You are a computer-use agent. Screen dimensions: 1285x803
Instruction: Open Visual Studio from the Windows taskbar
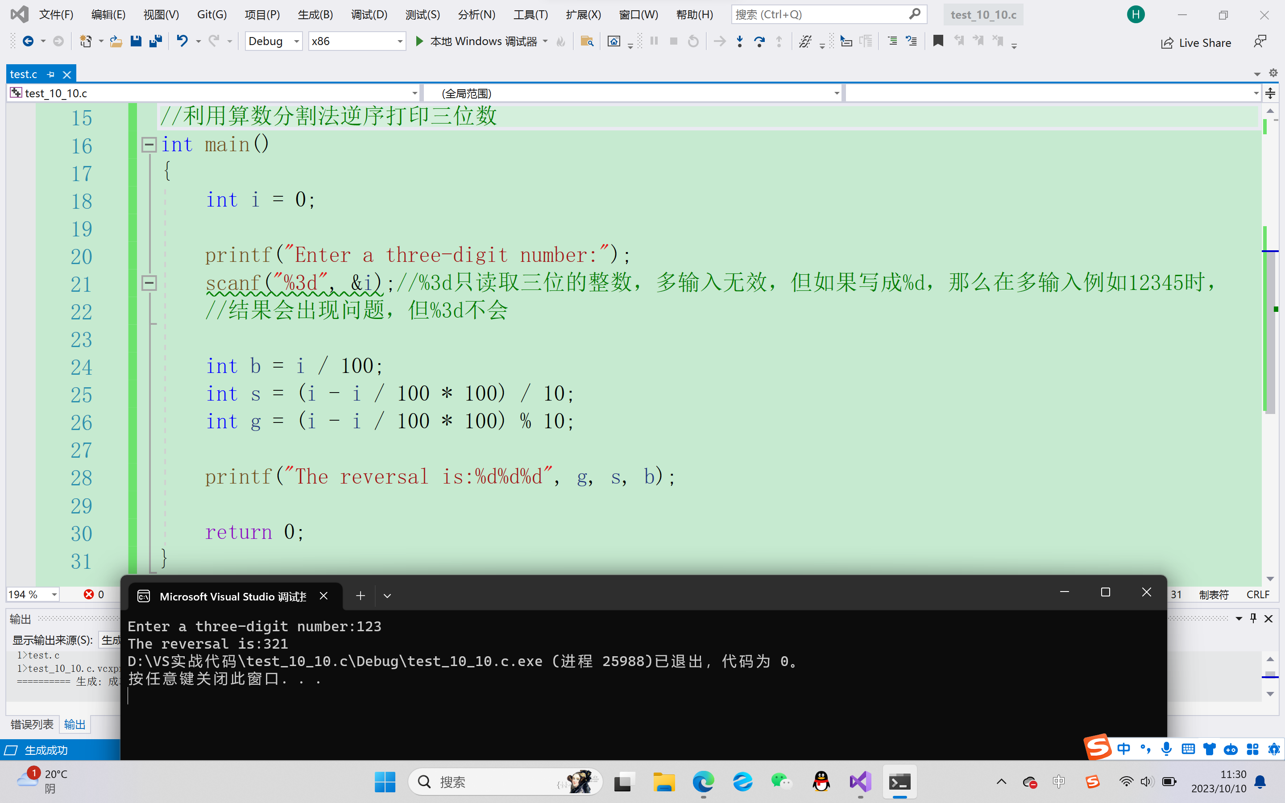click(x=860, y=782)
